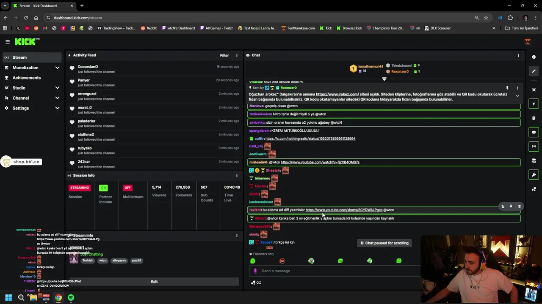Reply to reviant's message using arrow icon

503,206
